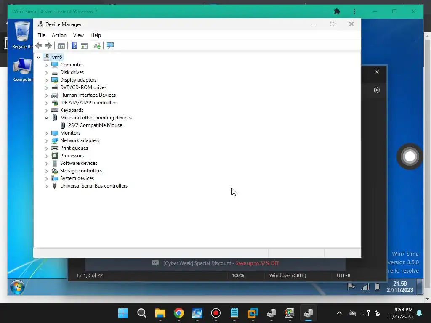Click the Show/Hide console tree toolbar icon

pyautogui.click(x=61, y=45)
